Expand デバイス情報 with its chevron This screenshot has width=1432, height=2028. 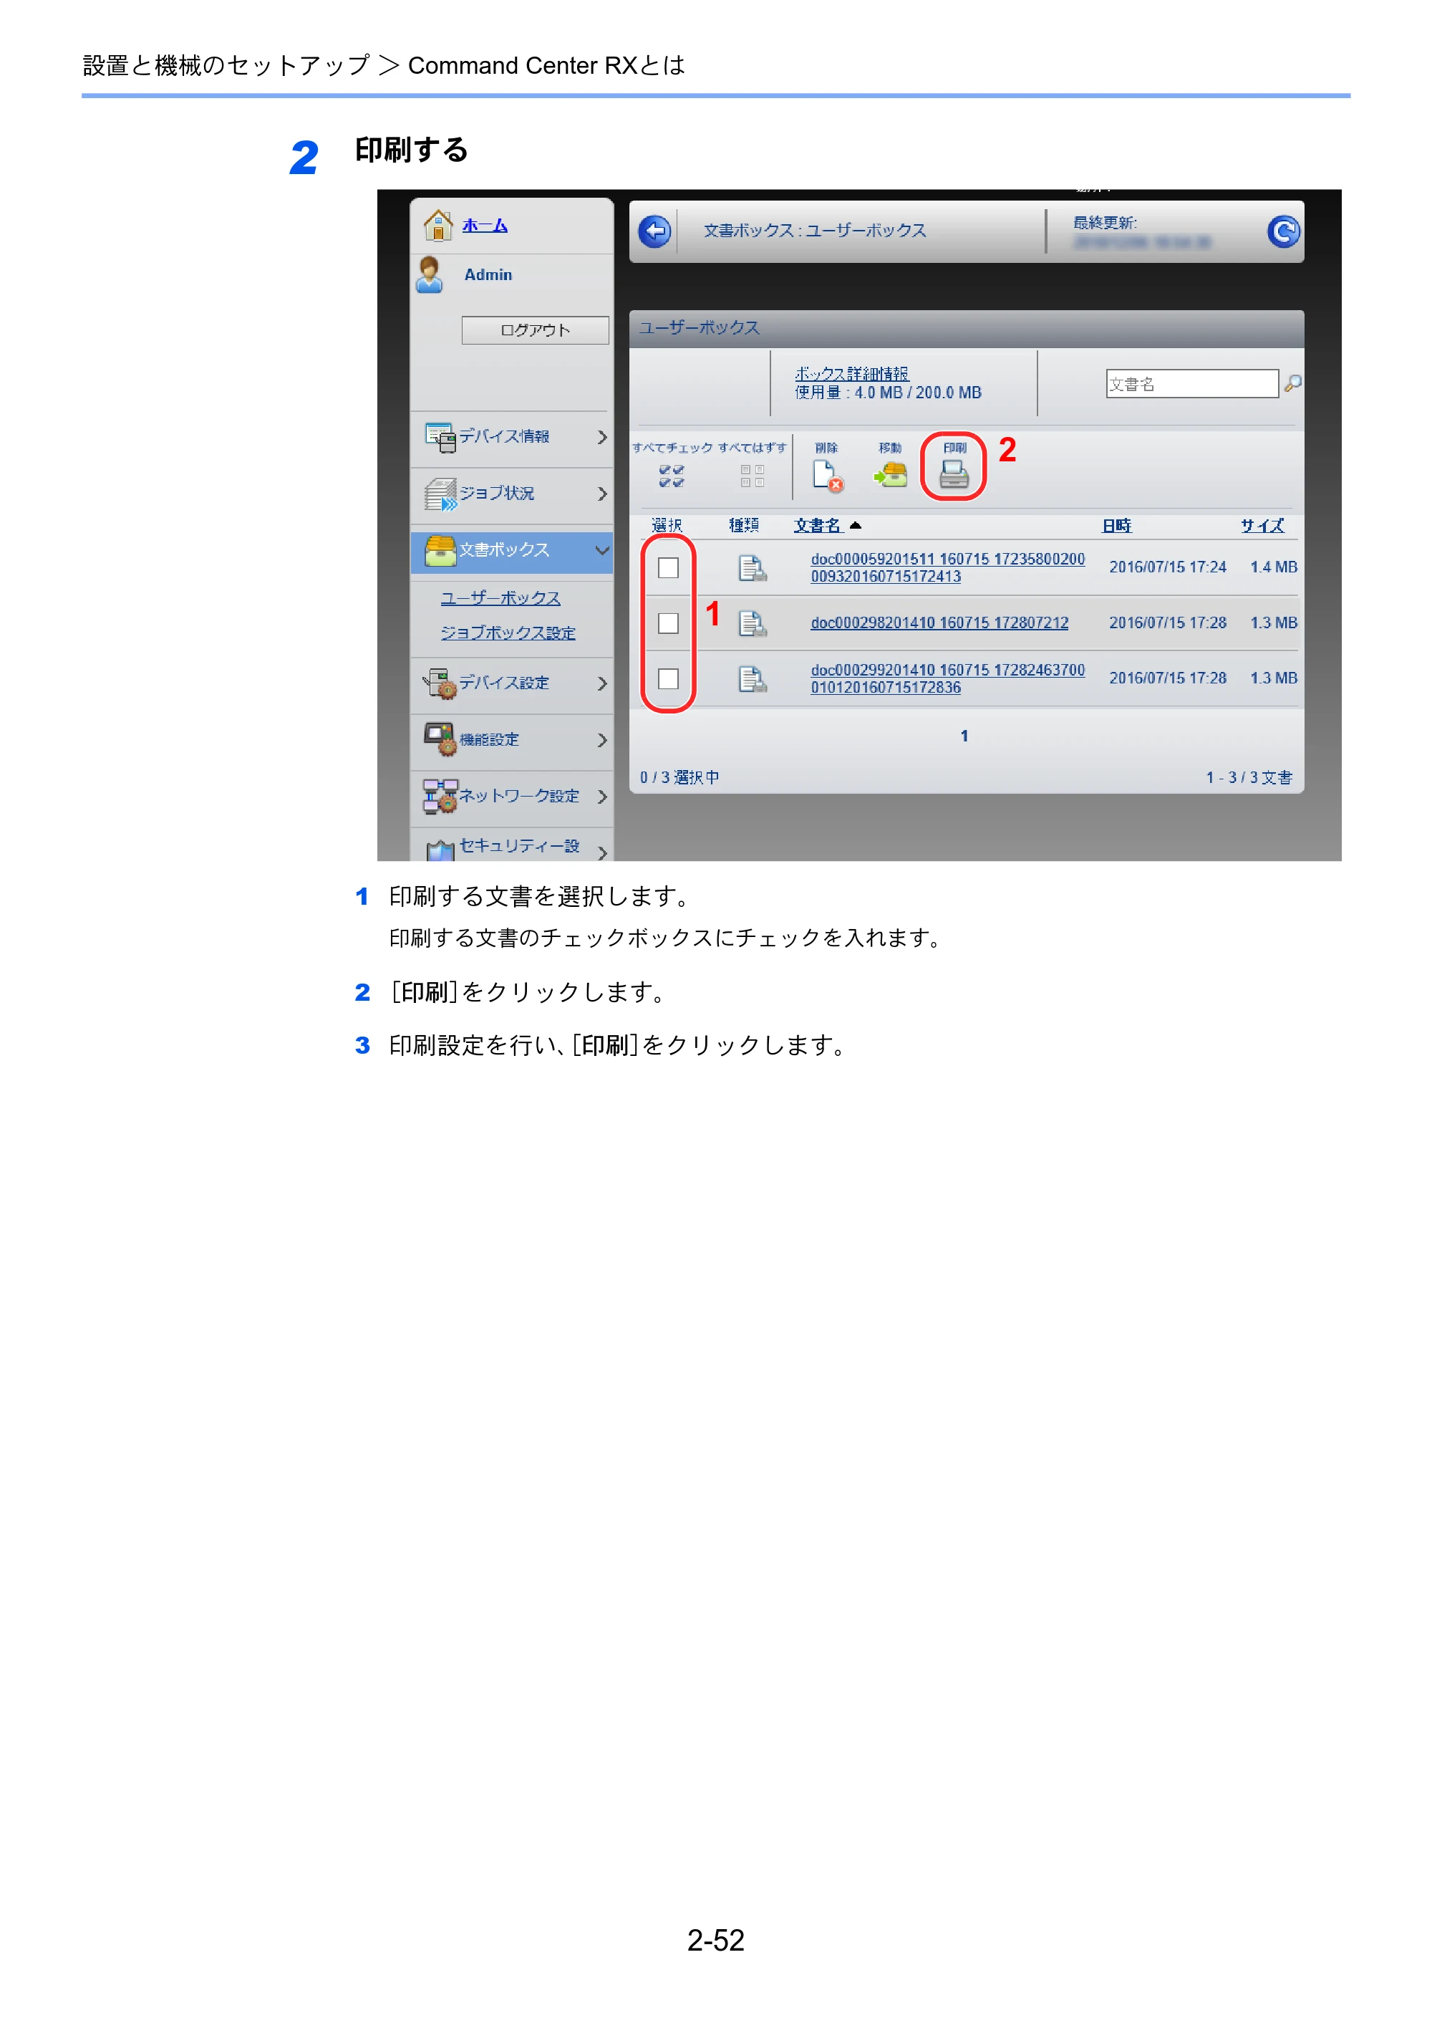pos(602,437)
